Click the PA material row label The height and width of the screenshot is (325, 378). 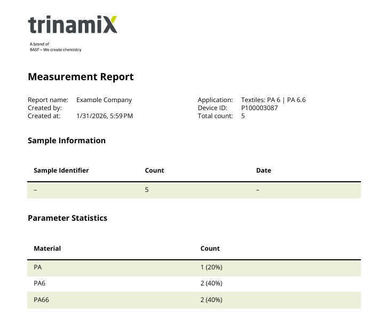click(x=38, y=267)
